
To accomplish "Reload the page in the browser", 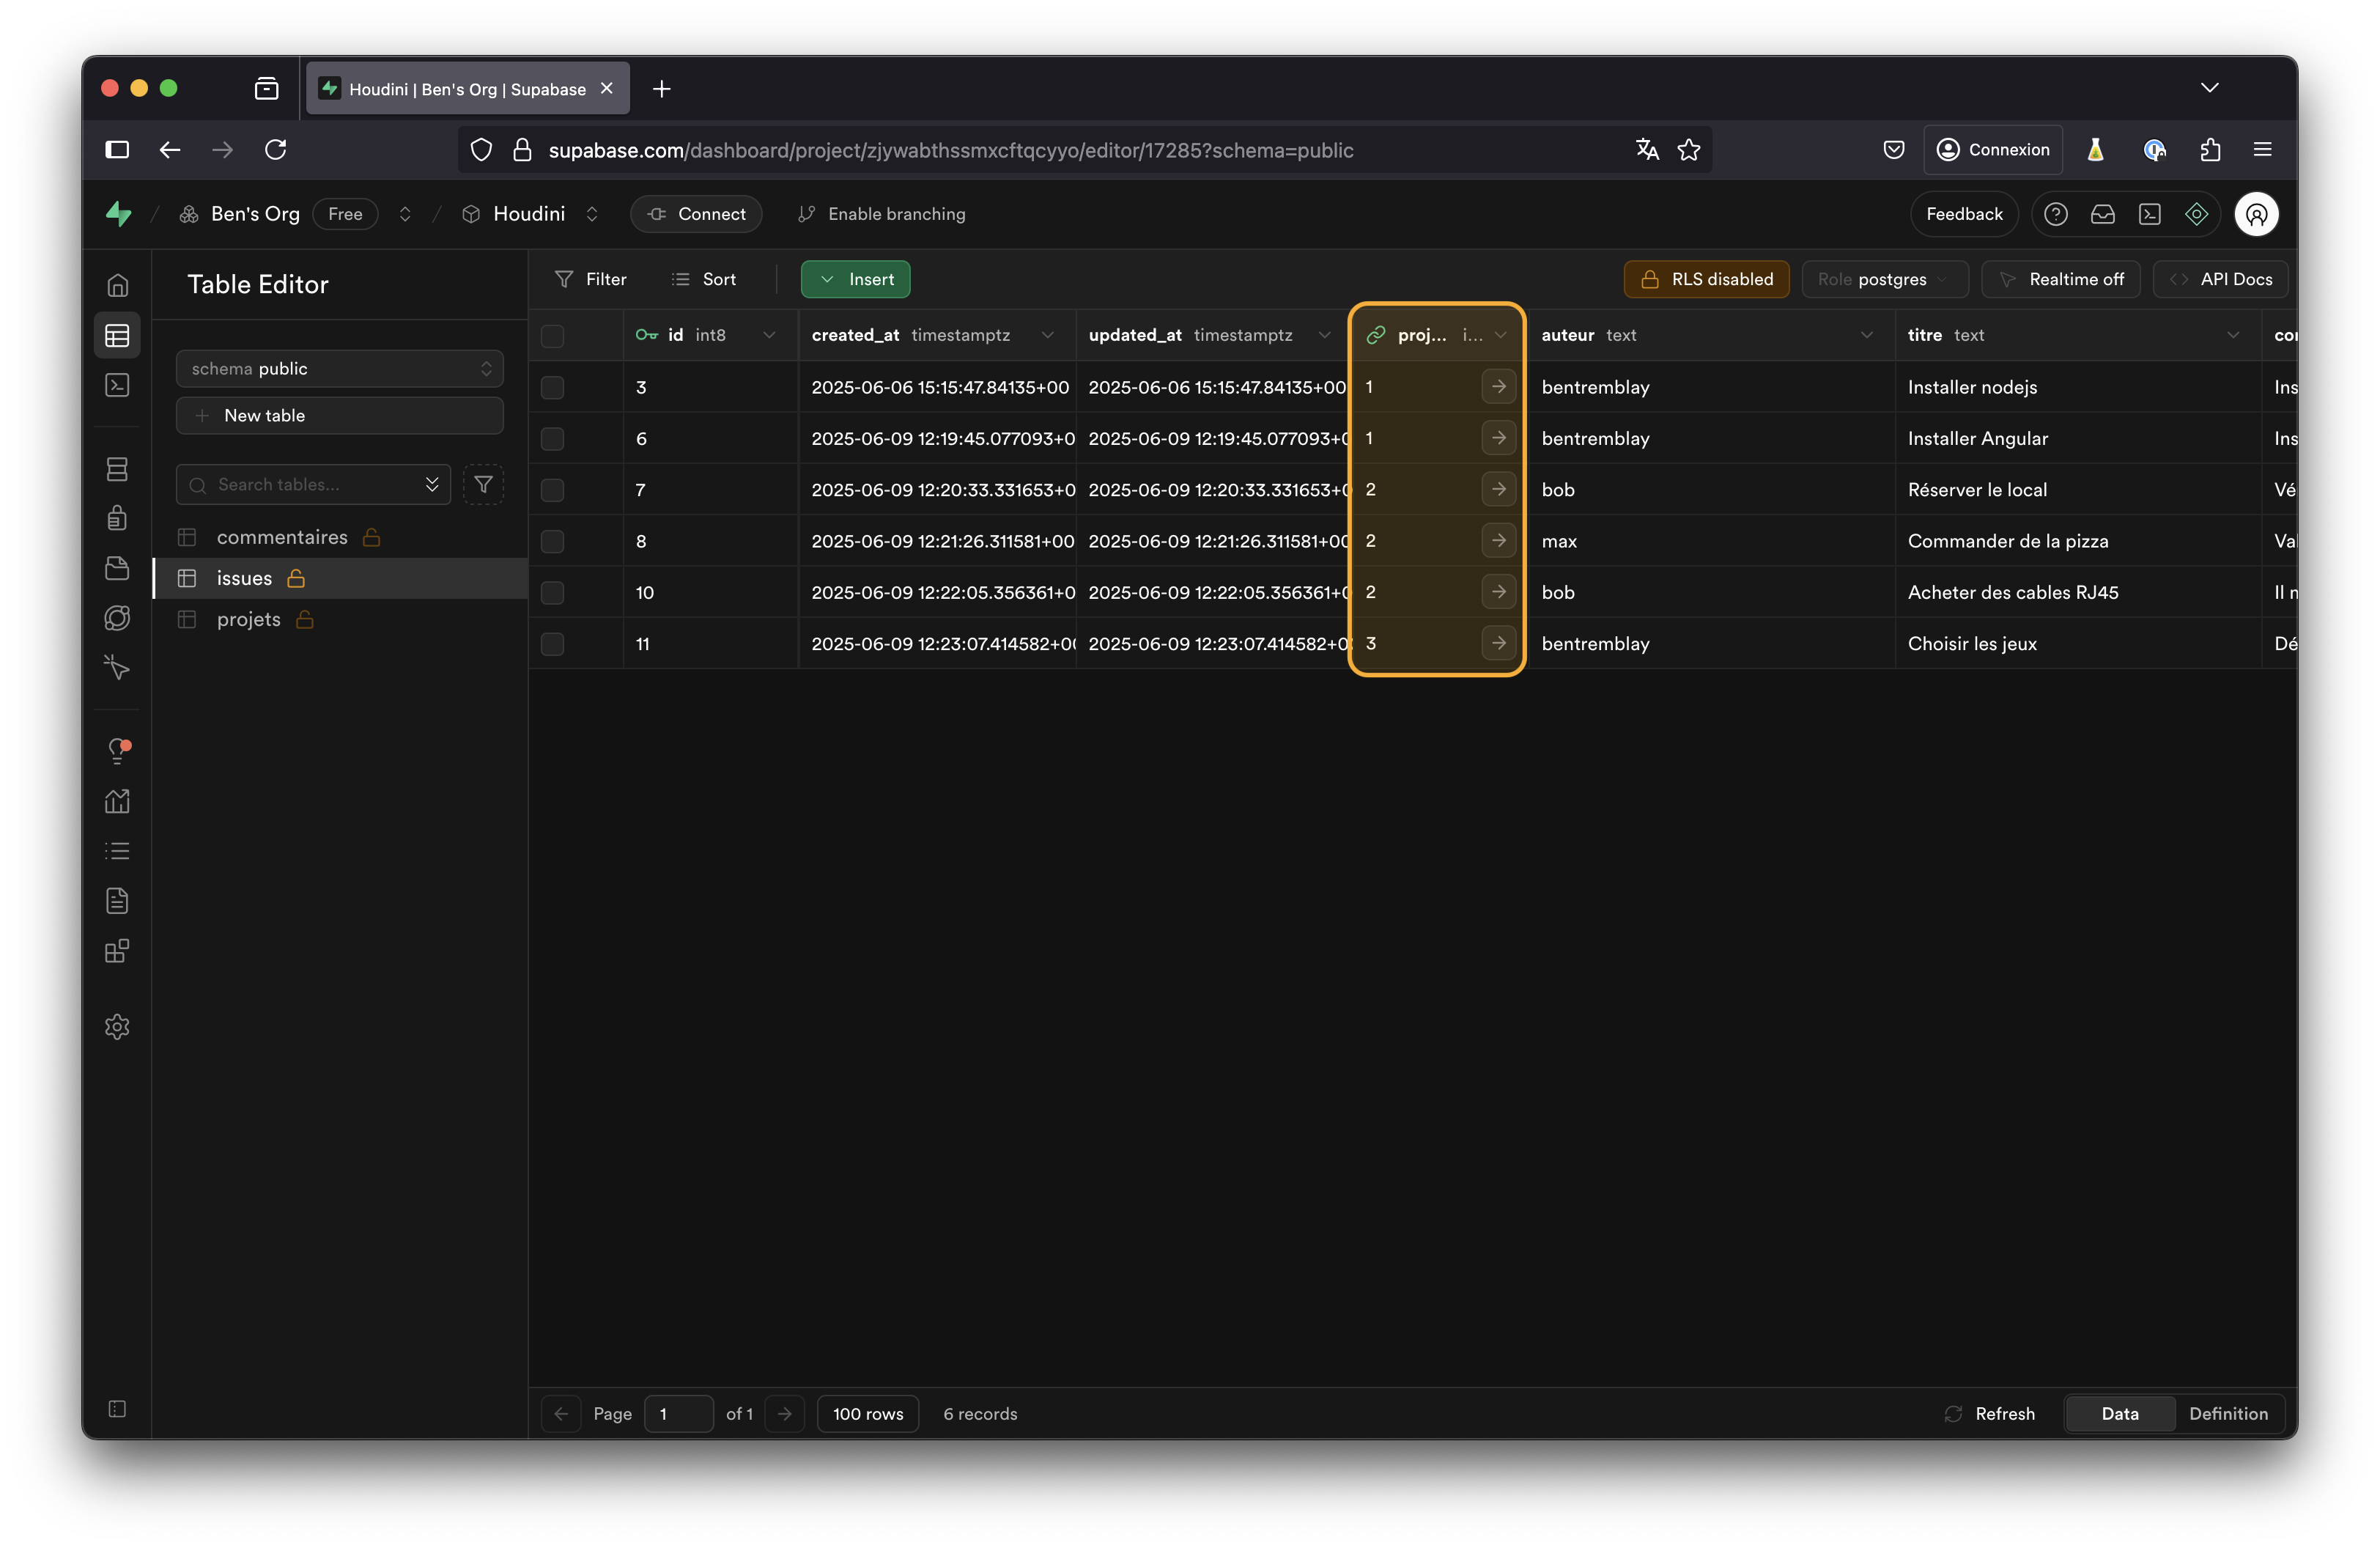I will tap(276, 150).
